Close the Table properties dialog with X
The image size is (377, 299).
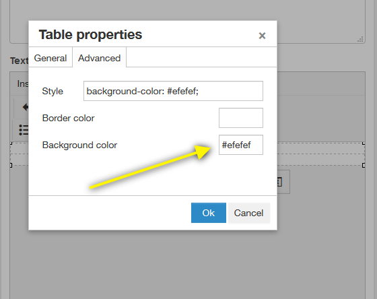click(x=262, y=36)
